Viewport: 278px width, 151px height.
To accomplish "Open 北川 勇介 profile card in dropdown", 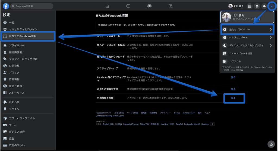I will tap(247, 17).
